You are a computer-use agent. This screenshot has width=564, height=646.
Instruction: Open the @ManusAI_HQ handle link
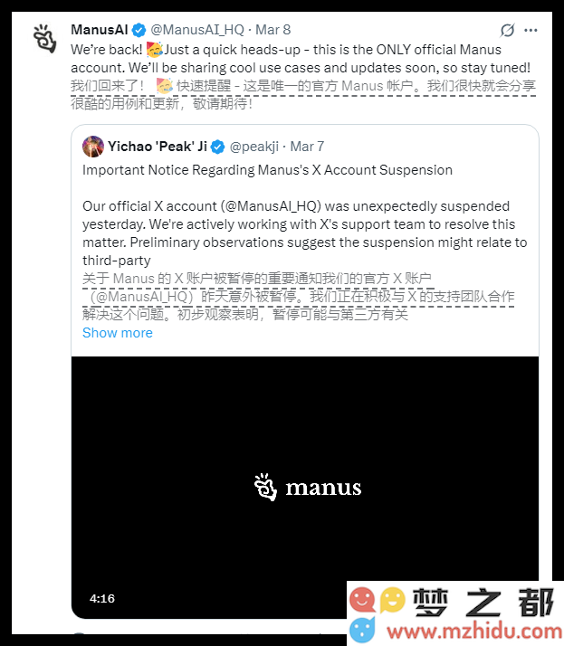point(197,30)
